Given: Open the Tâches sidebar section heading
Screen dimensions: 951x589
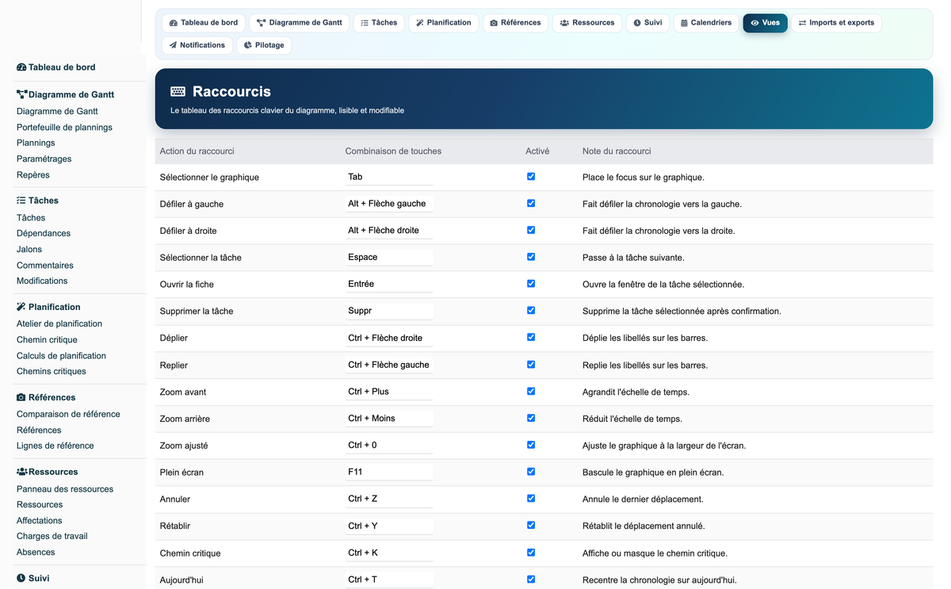Looking at the screenshot, I should click(38, 201).
